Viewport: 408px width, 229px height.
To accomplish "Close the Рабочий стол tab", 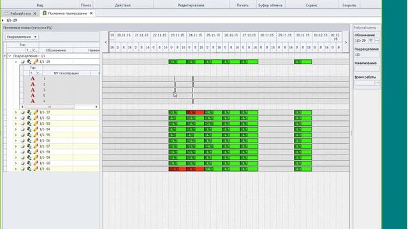I will coord(34,13).
